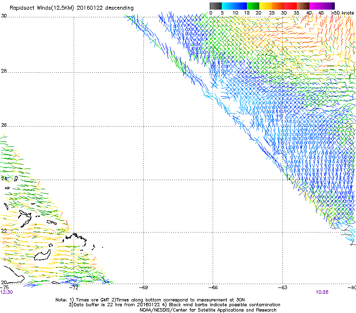Click the latitude label 22
The image size is (356, 313).
click(4, 231)
